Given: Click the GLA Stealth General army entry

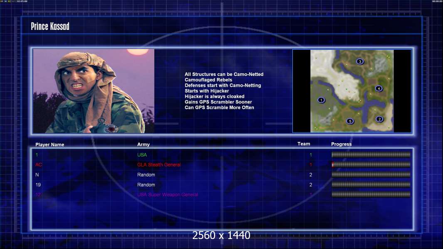Looking at the screenshot, I should pyautogui.click(x=159, y=165).
